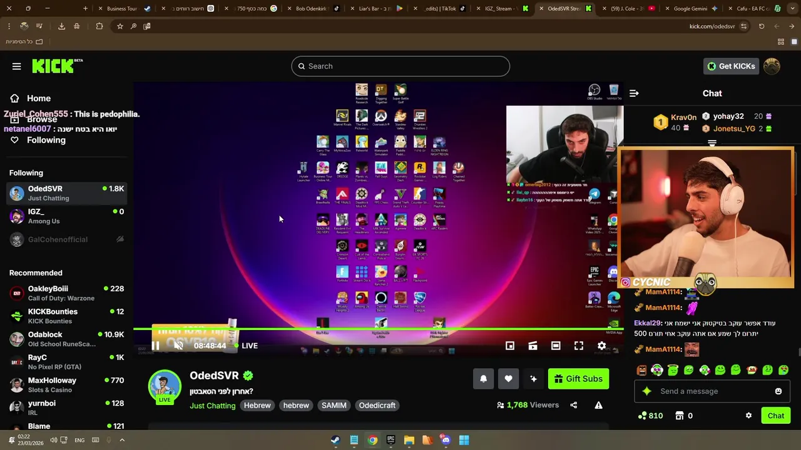
Task: Focus the Search box
Action: tap(400, 66)
